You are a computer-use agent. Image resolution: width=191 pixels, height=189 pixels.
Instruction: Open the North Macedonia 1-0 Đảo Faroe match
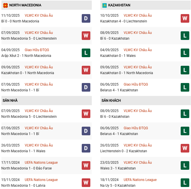click(26, 168)
